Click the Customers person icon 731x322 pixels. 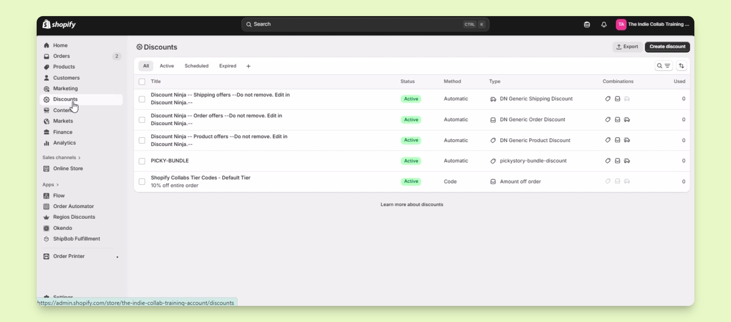[46, 78]
